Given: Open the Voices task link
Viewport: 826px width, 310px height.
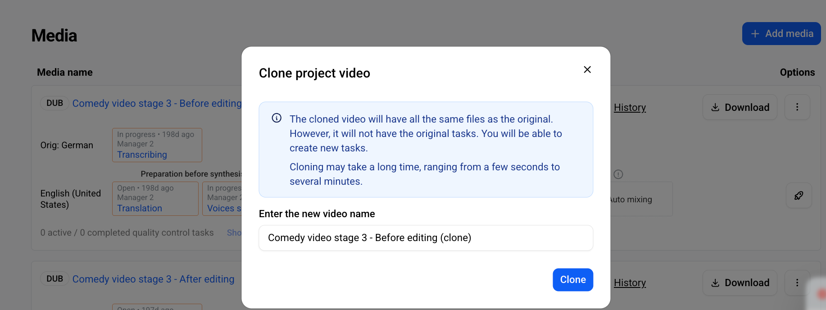Looking at the screenshot, I should (x=224, y=208).
